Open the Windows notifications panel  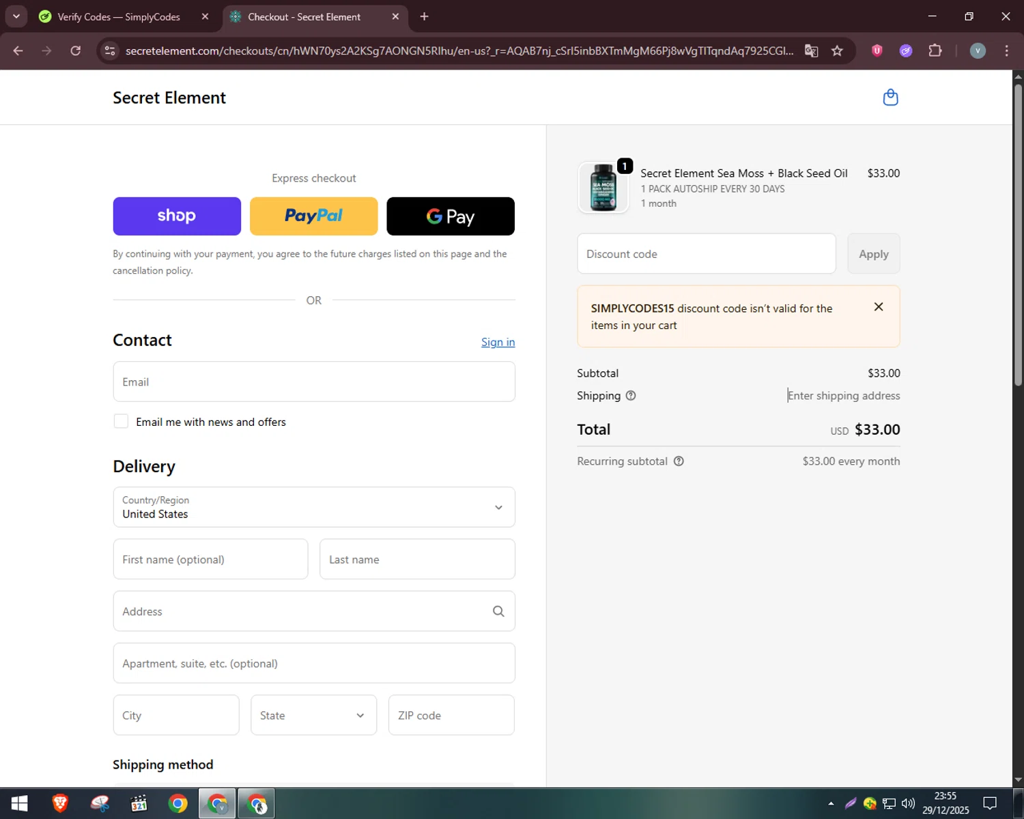(990, 803)
